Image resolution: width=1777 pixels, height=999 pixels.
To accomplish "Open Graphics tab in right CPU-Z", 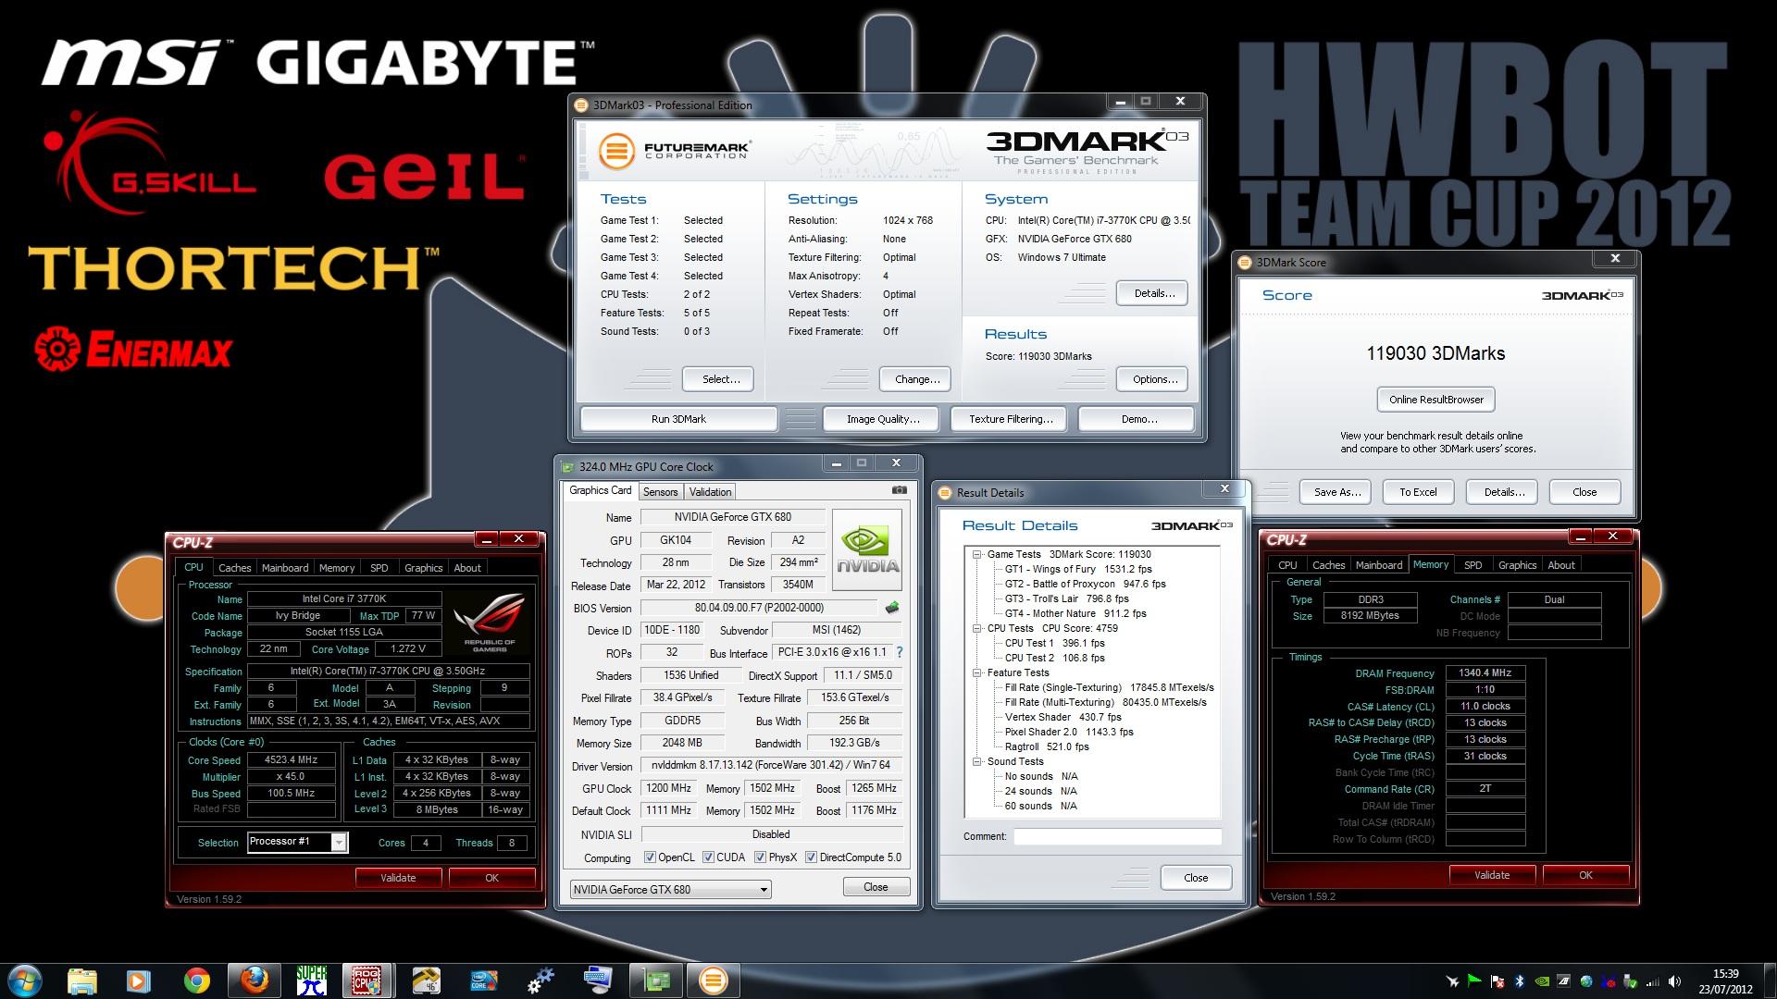I will click(1517, 565).
